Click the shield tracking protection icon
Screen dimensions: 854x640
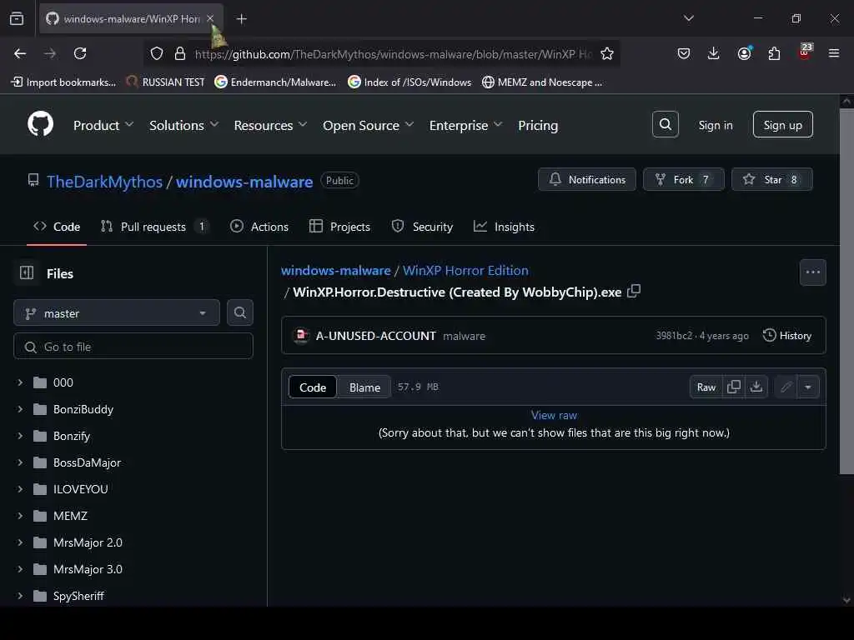(156, 54)
